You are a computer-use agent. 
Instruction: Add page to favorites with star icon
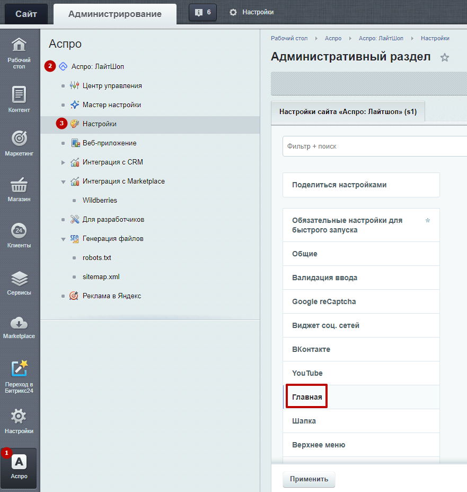[444, 57]
